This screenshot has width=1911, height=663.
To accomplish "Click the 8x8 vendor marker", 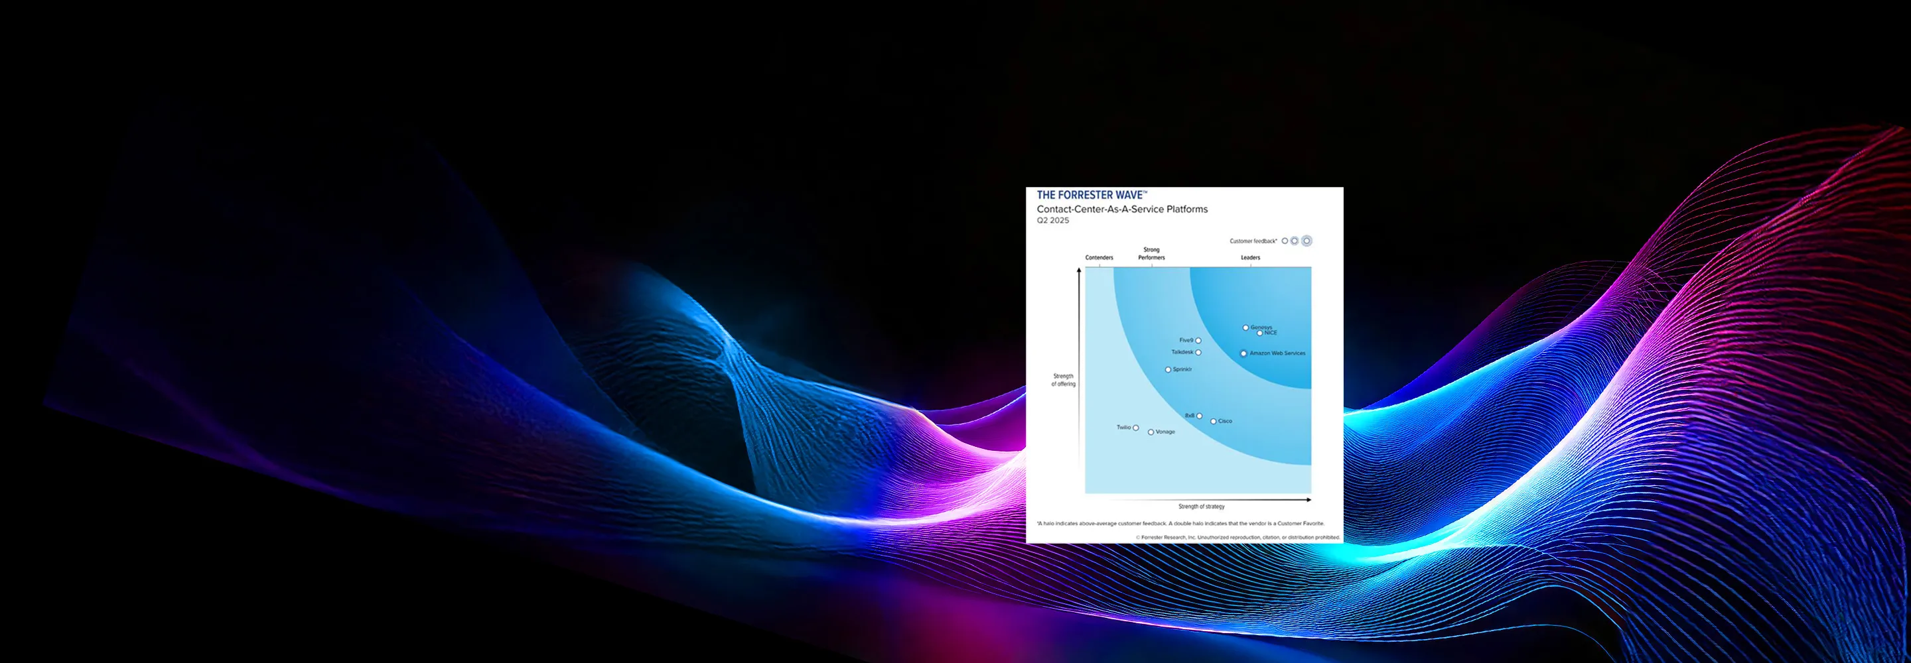I will click(1200, 416).
